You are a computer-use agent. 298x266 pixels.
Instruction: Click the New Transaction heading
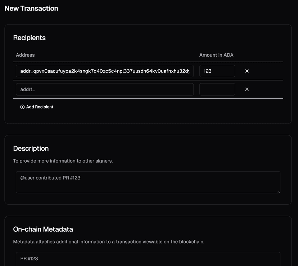31,8
